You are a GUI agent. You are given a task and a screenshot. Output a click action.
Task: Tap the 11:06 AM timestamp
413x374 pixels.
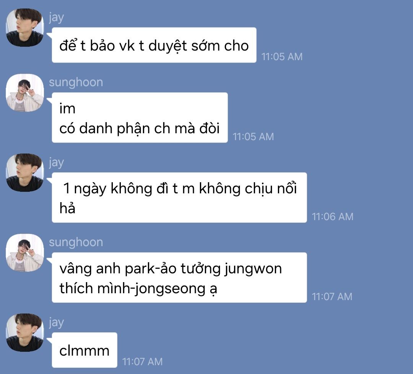click(332, 217)
